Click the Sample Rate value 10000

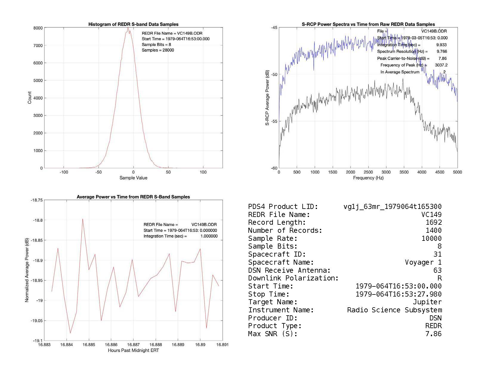point(431,239)
